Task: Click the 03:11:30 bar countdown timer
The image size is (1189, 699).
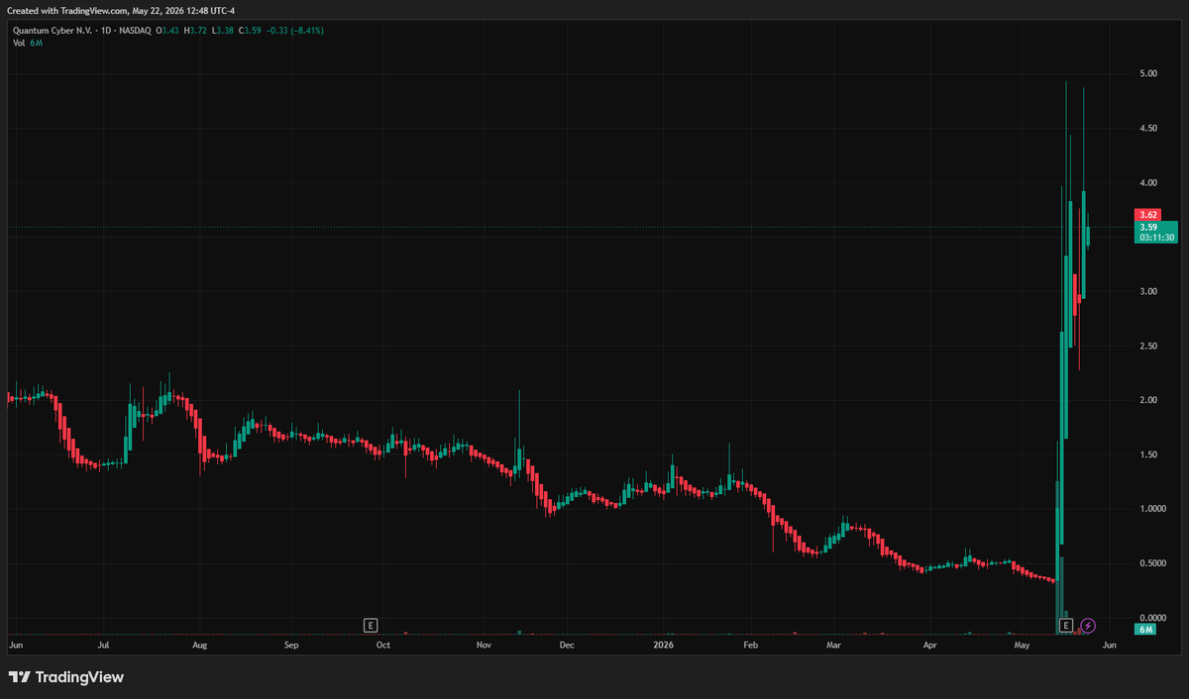Action: click(1157, 238)
